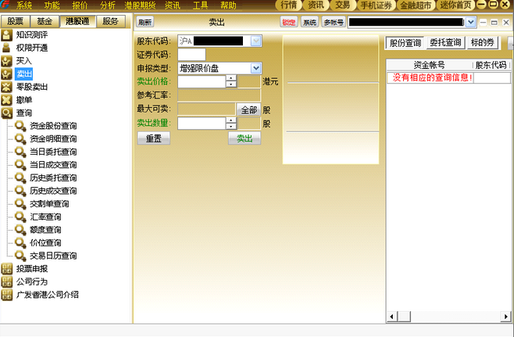Click the 查询 magnifier folder icon
Image resolution: width=514 pixels, height=337 pixels.
[6, 113]
